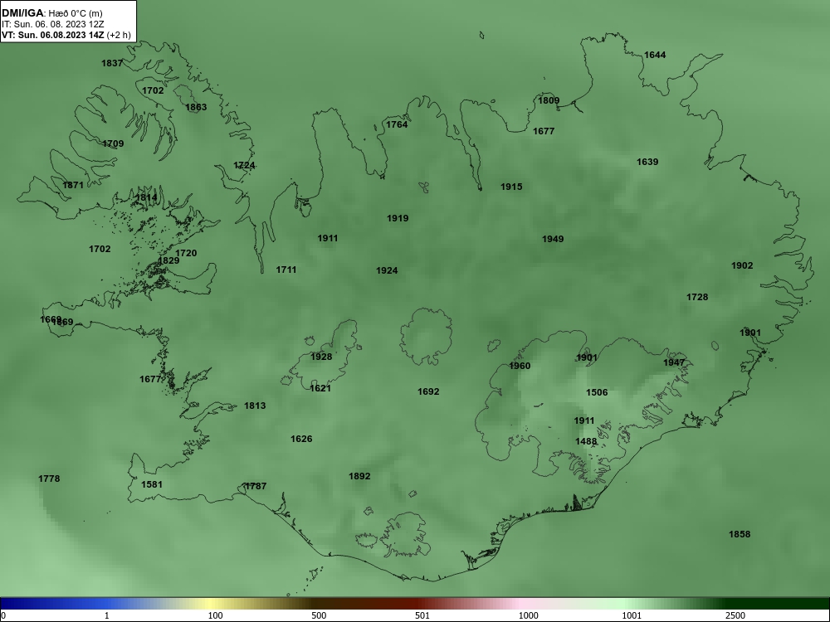Select the 1787 value label

pos(255,485)
